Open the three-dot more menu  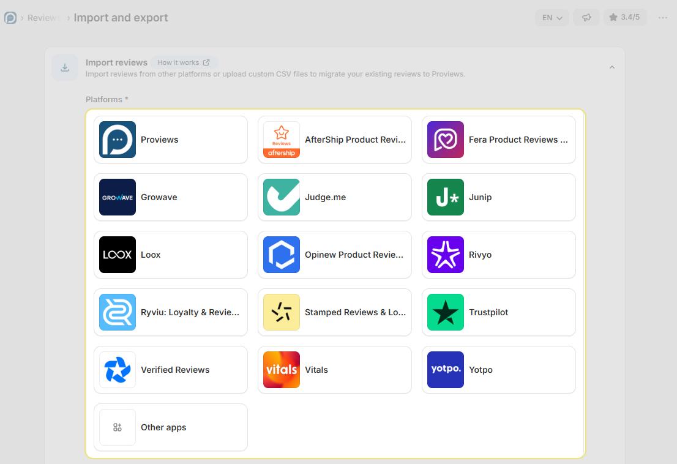(663, 18)
